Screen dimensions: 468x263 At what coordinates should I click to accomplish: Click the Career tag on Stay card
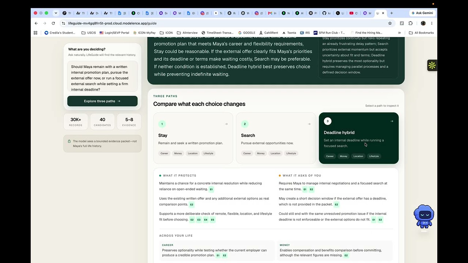(164, 153)
